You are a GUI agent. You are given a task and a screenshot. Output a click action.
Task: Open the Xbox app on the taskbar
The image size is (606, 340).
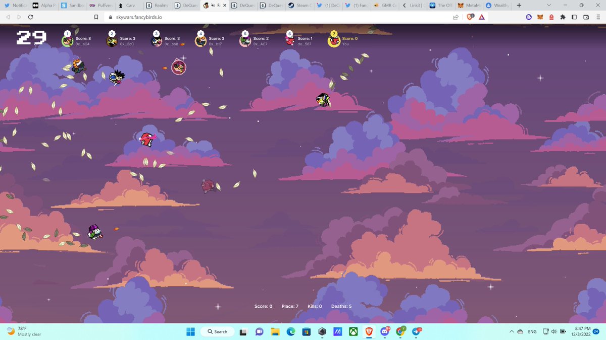tap(353, 331)
